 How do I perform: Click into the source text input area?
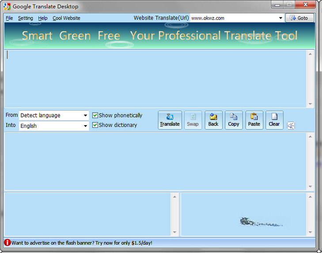coord(155,78)
